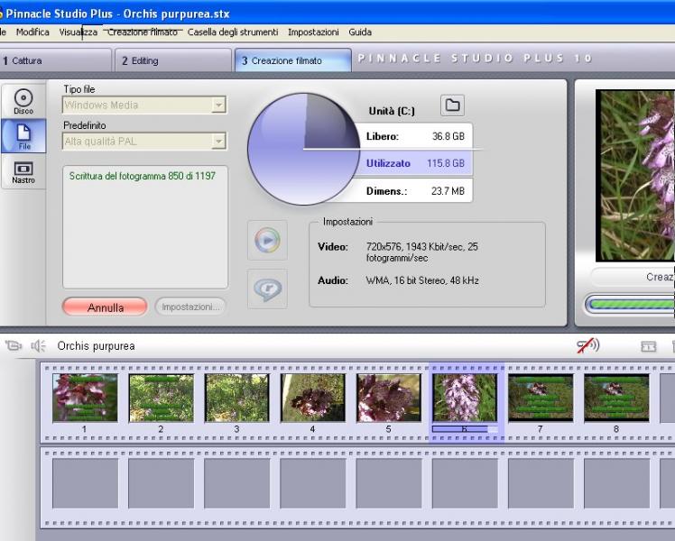675x541 pixels.
Task: Select the Disco output option
Action: [x=23, y=102]
